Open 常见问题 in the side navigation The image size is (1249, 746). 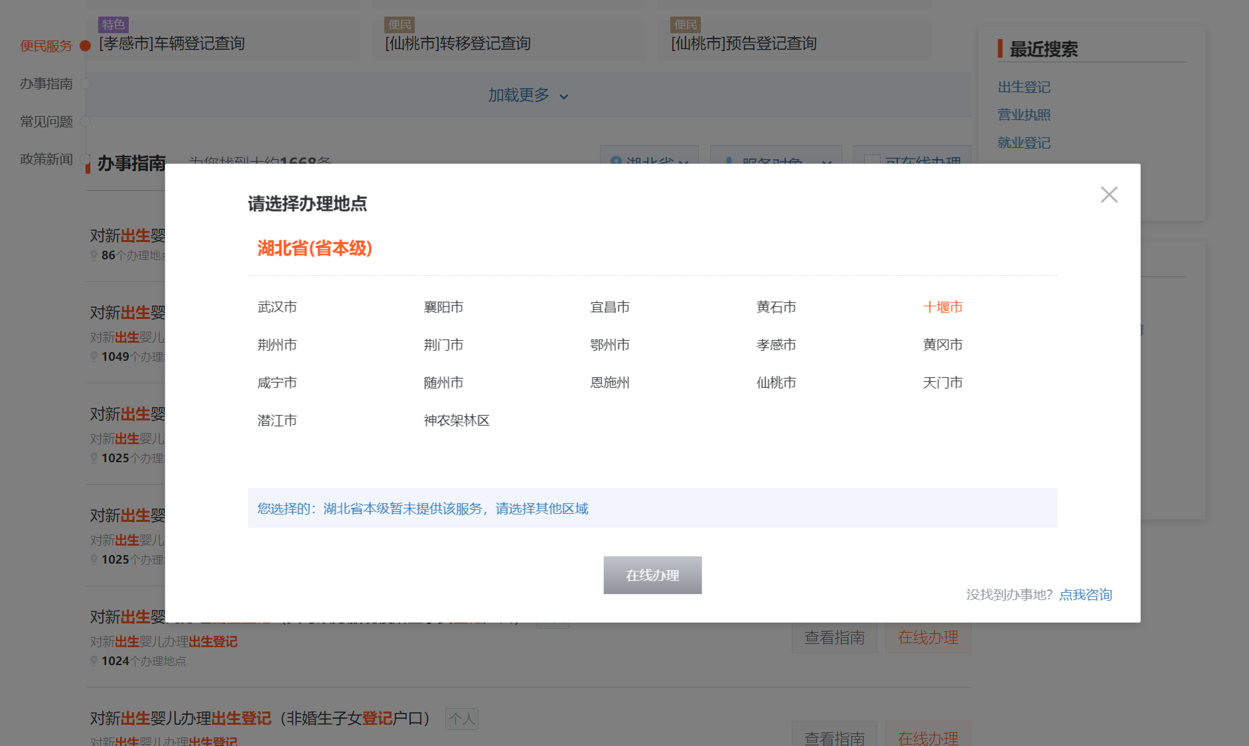pyautogui.click(x=46, y=121)
